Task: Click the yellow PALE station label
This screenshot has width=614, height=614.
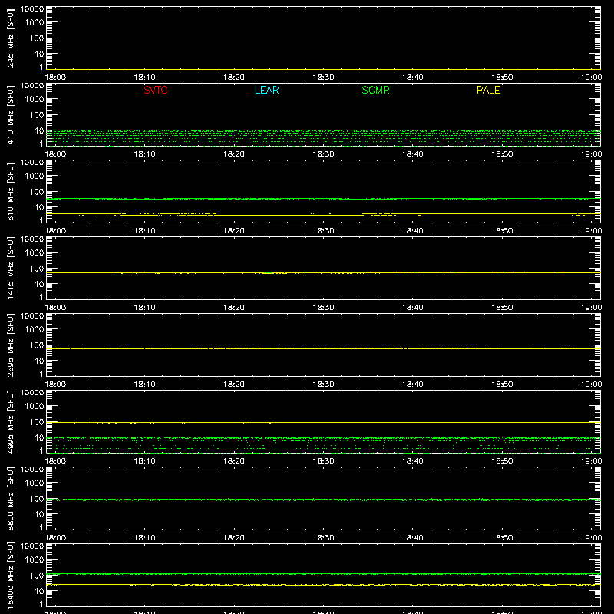Action: (x=488, y=90)
